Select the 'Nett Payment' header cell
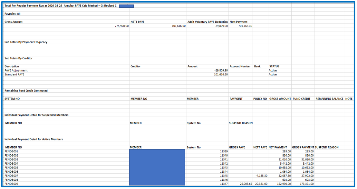The width and height of the screenshot is (357, 189). pos(238,22)
